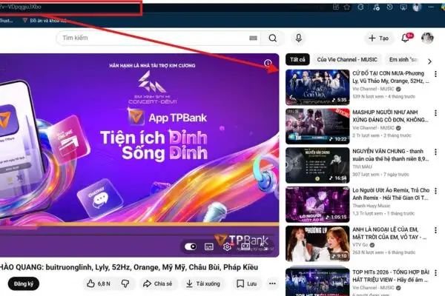
Task: Click the Lưu save button
Action: [247, 283]
